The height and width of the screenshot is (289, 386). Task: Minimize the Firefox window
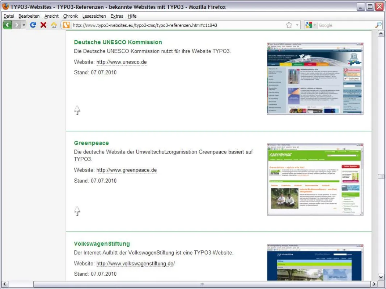click(x=361, y=7)
